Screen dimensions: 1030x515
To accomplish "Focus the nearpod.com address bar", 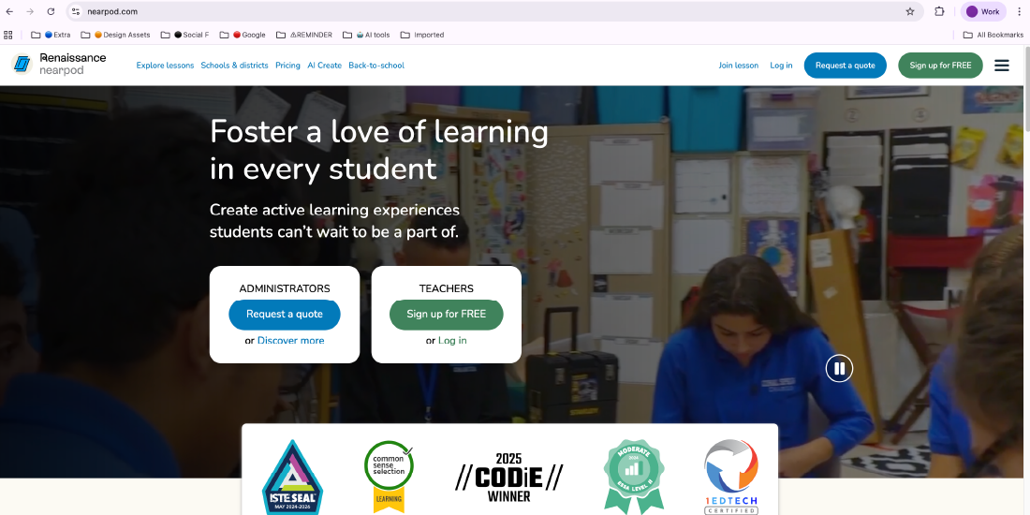I will 494,11.
